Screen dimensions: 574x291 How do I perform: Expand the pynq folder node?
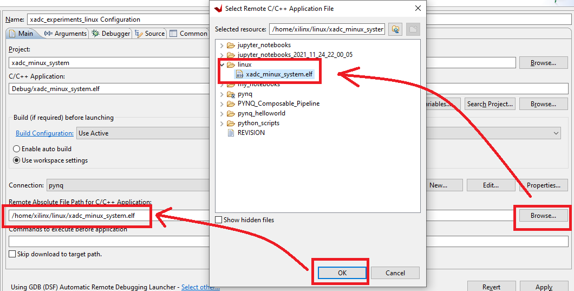[x=222, y=94]
